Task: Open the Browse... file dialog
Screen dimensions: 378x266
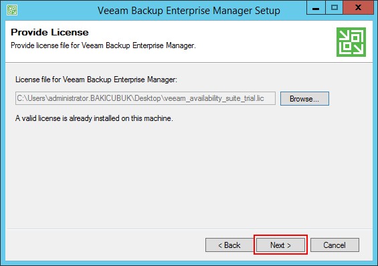Action: pos(304,99)
